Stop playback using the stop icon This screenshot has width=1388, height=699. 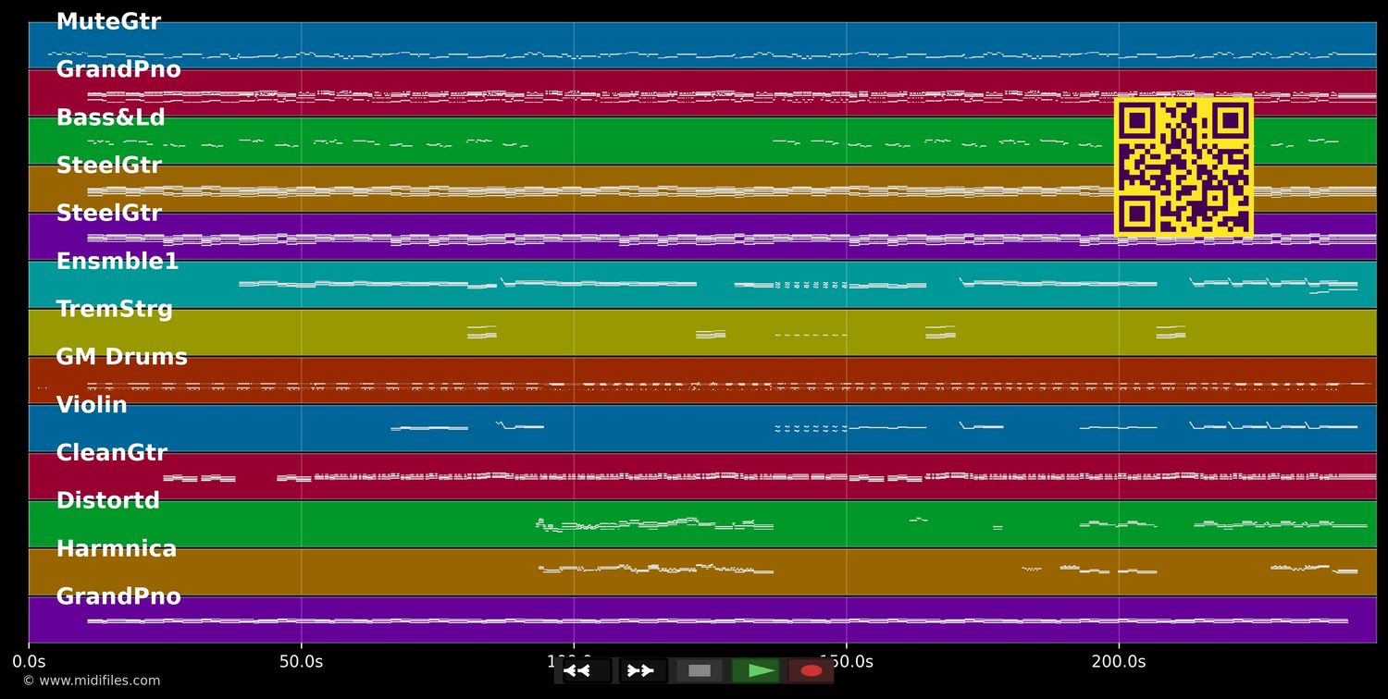[x=700, y=671]
